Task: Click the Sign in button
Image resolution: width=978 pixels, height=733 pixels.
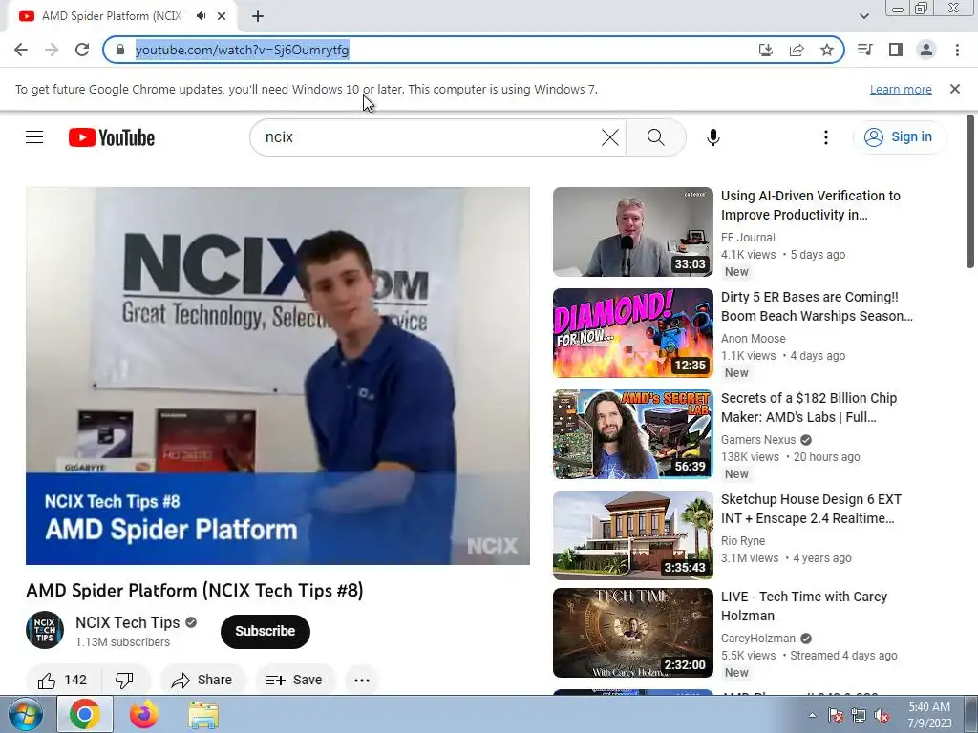Action: point(899,137)
